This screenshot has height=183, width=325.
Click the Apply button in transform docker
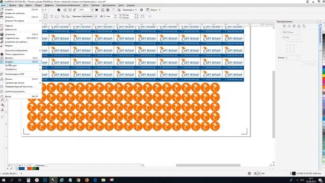[x=310, y=64]
